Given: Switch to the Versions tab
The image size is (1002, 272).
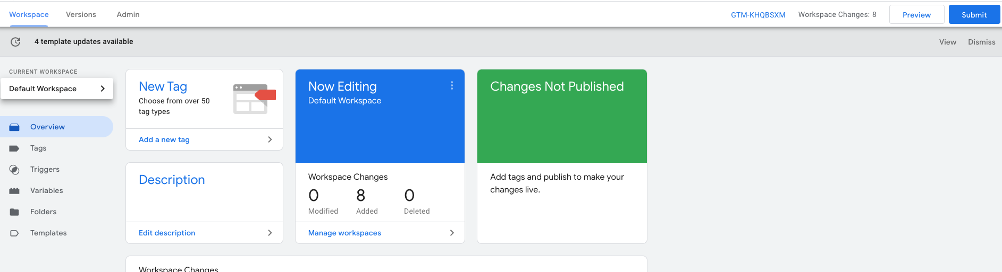Looking at the screenshot, I should [81, 14].
